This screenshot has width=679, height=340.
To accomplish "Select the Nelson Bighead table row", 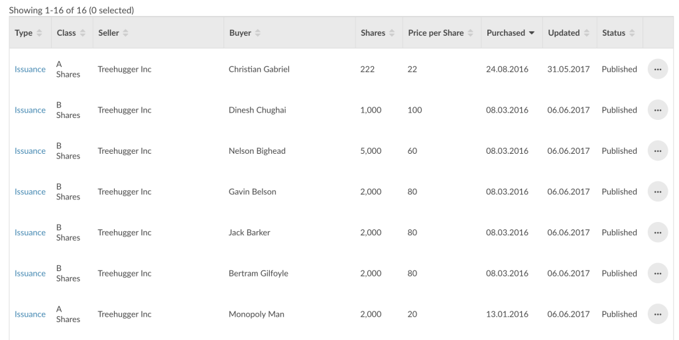I will tap(339, 150).
